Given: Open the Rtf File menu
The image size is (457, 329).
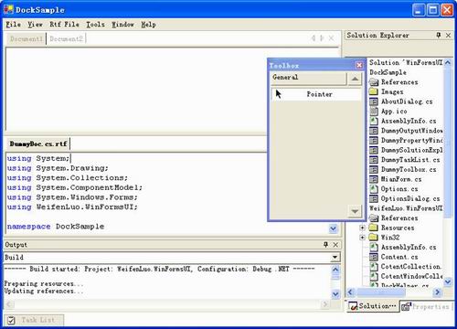Looking at the screenshot, I should (x=64, y=25).
